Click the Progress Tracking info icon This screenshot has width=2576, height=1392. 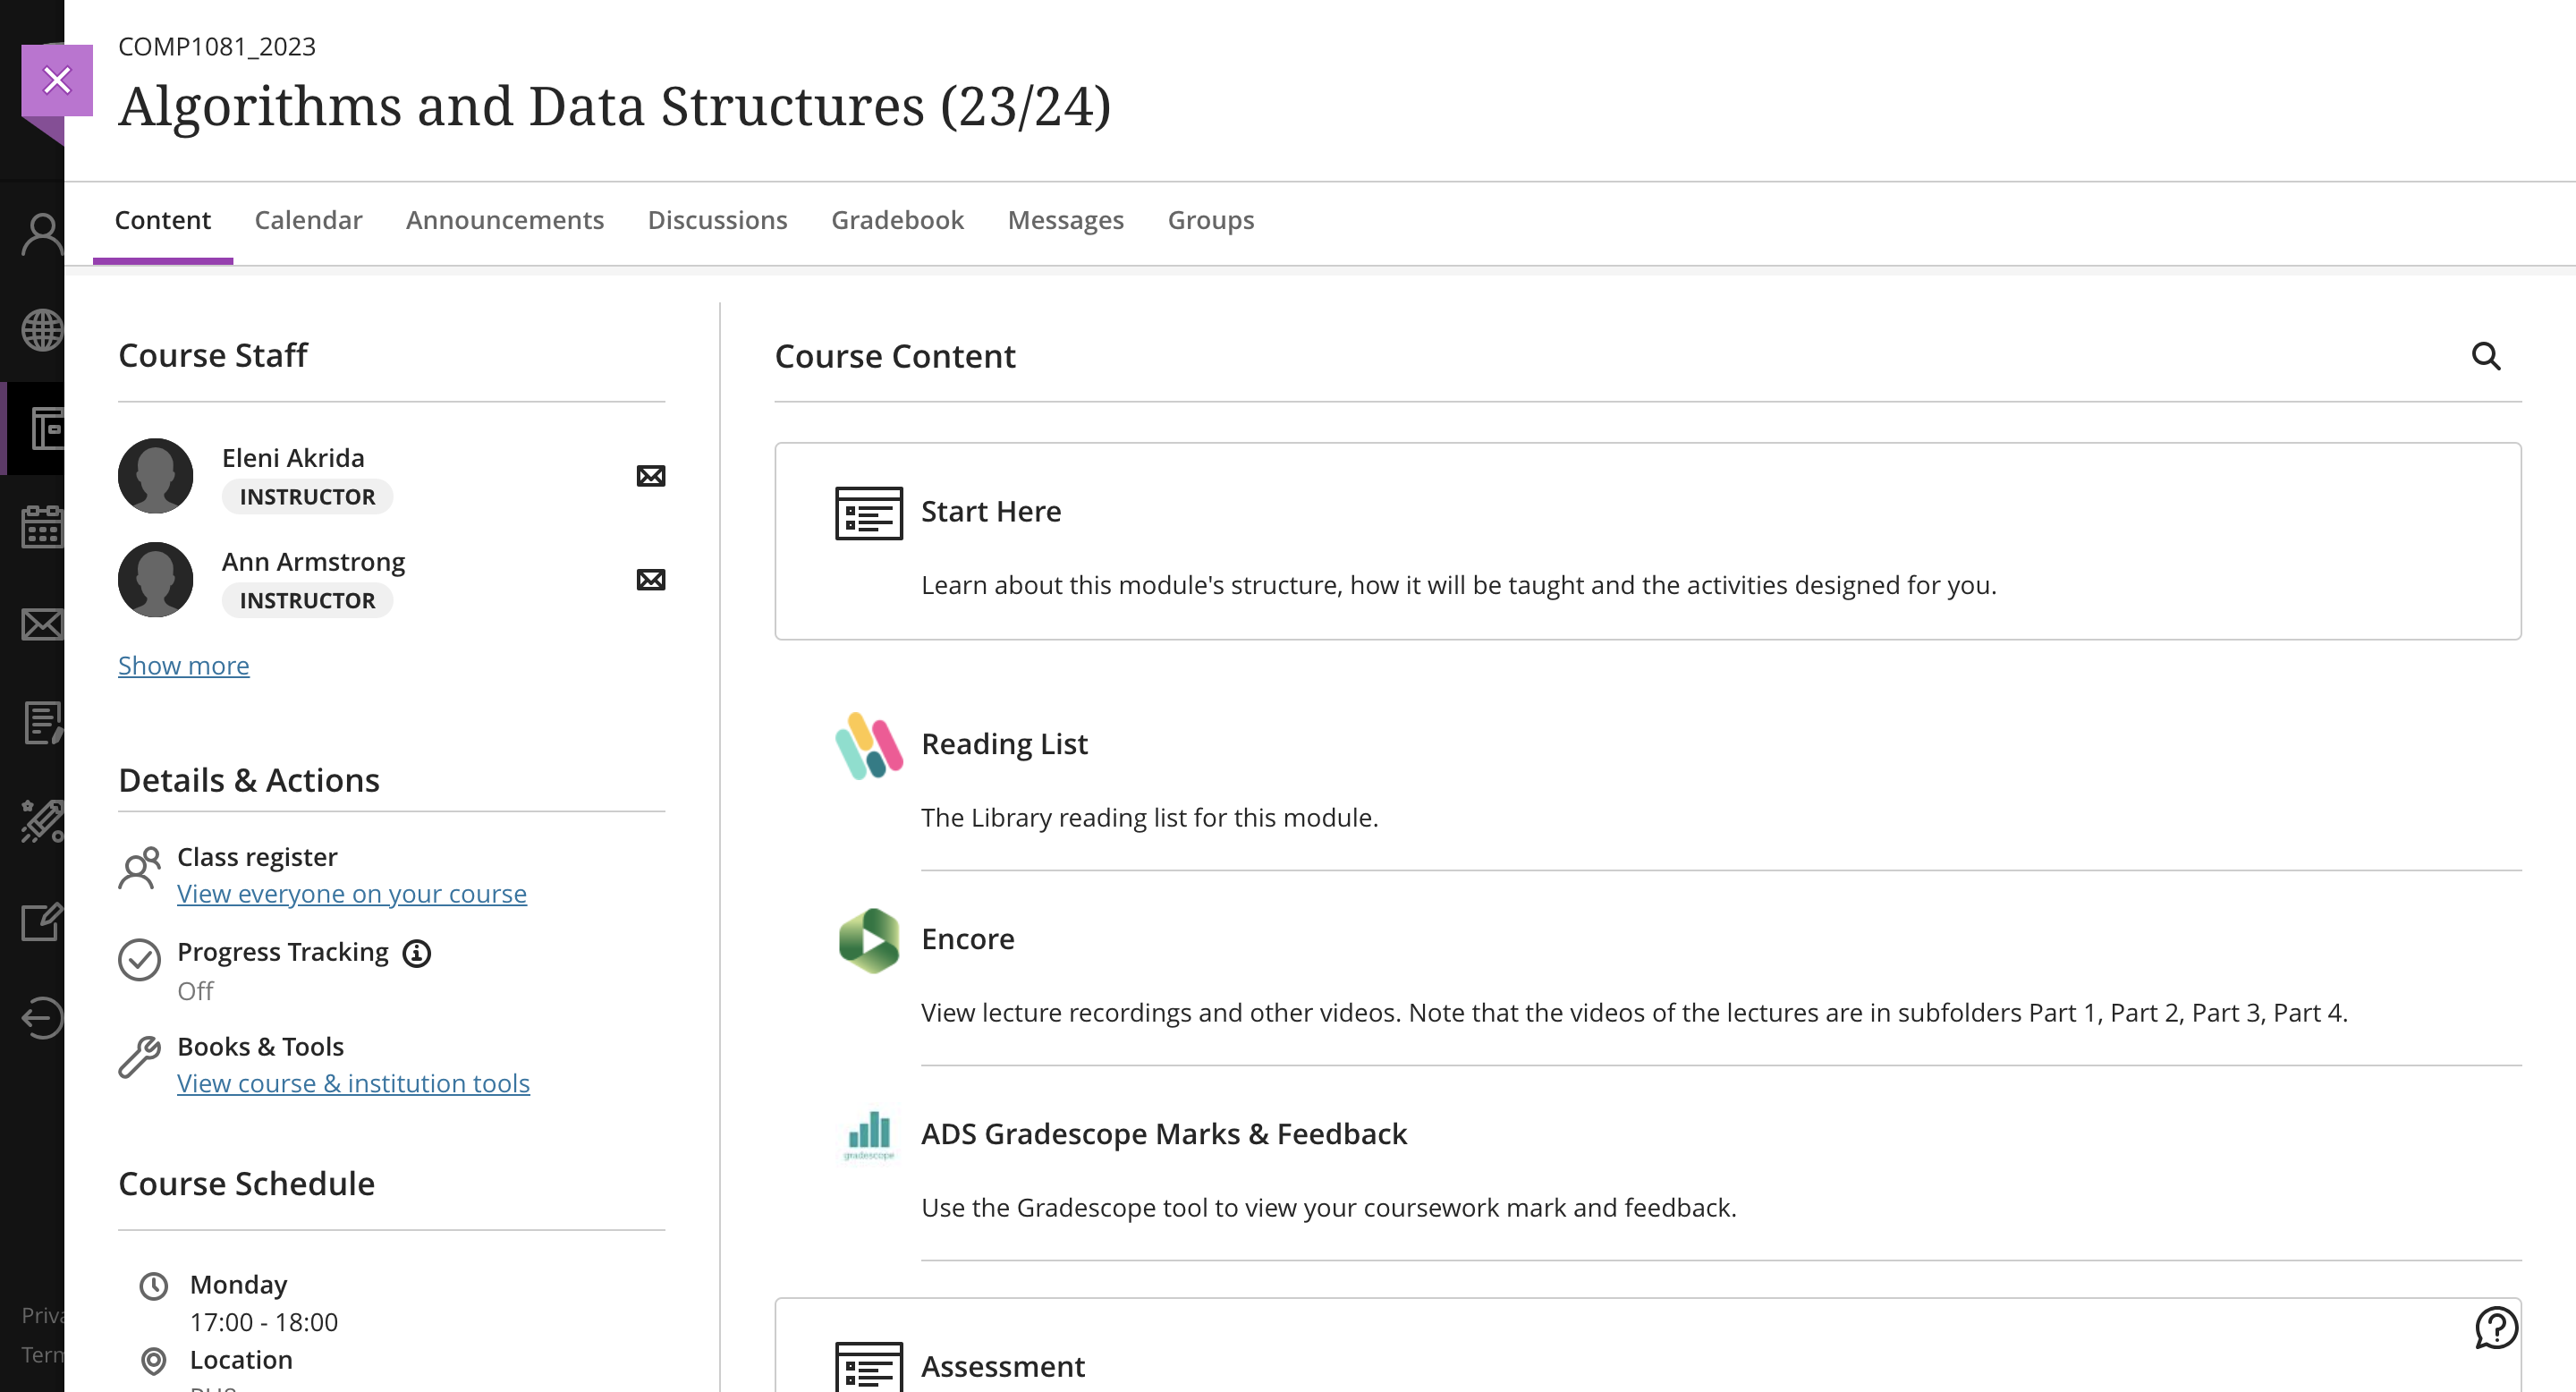[x=417, y=954]
